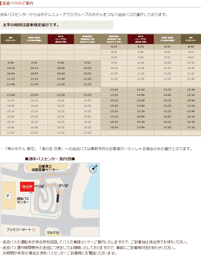Click the 11:45 time cell

point(34,84)
